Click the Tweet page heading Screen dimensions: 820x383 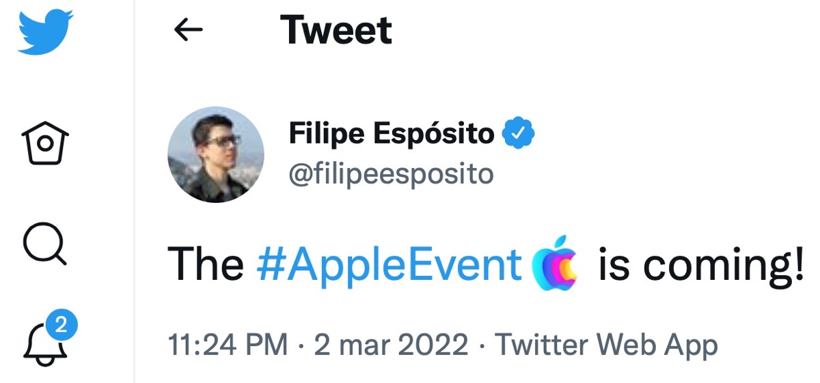click(x=336, y=30)
